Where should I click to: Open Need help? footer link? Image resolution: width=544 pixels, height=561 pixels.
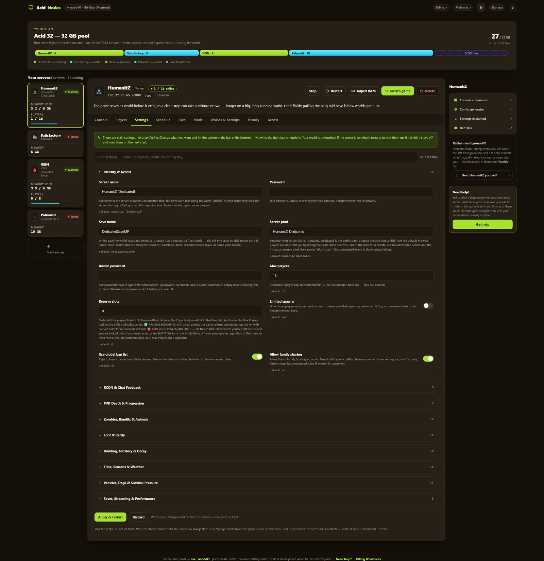click(343, 559)
